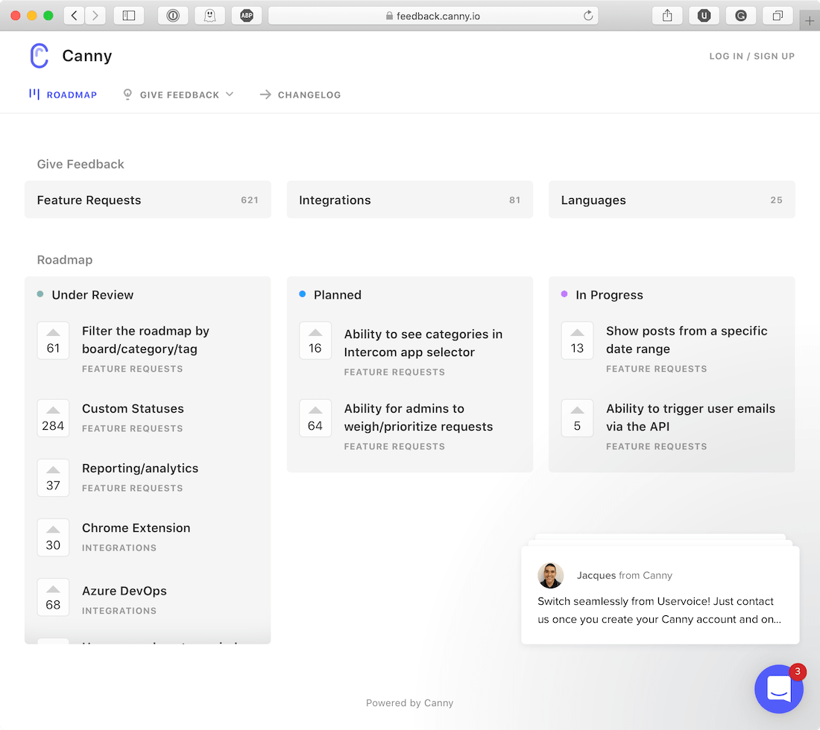
Task: Upvote the Azure DevOps post
Action: 54,597
